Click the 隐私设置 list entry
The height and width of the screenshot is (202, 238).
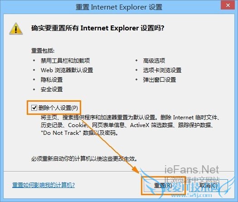tap(52, 79)
